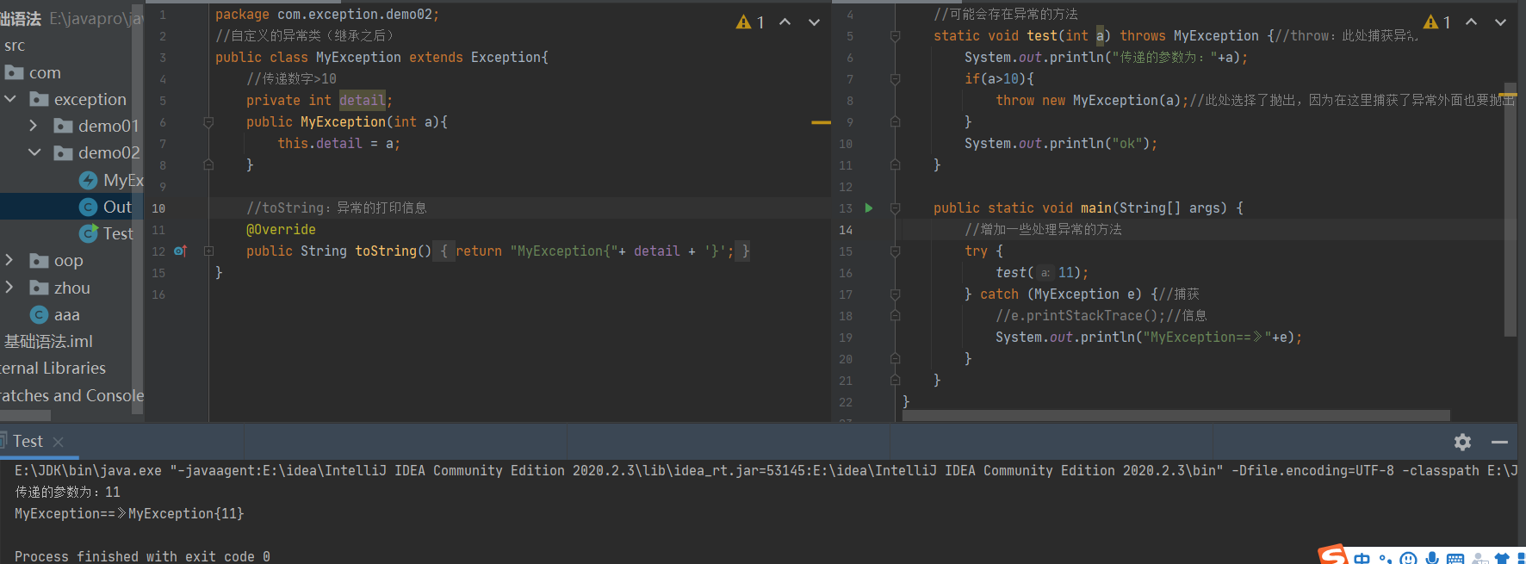Click System.out.println("ok") statement

pos(1061,143)
